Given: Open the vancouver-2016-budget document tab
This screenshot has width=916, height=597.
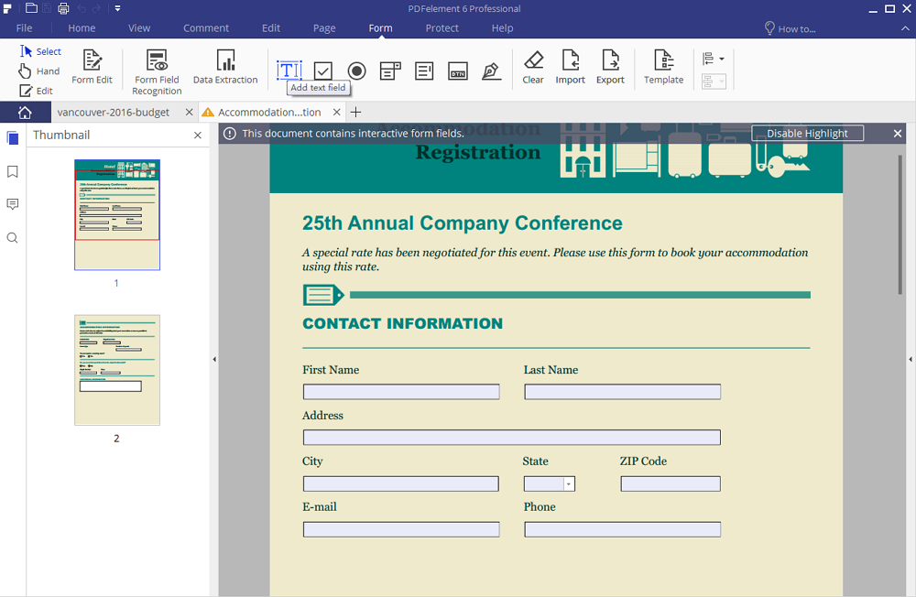Looking at the screenshot, I should [113, 112].
